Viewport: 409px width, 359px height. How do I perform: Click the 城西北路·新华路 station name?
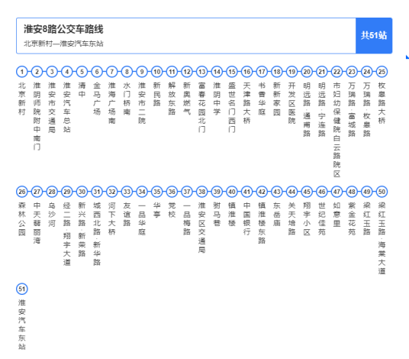97,234
